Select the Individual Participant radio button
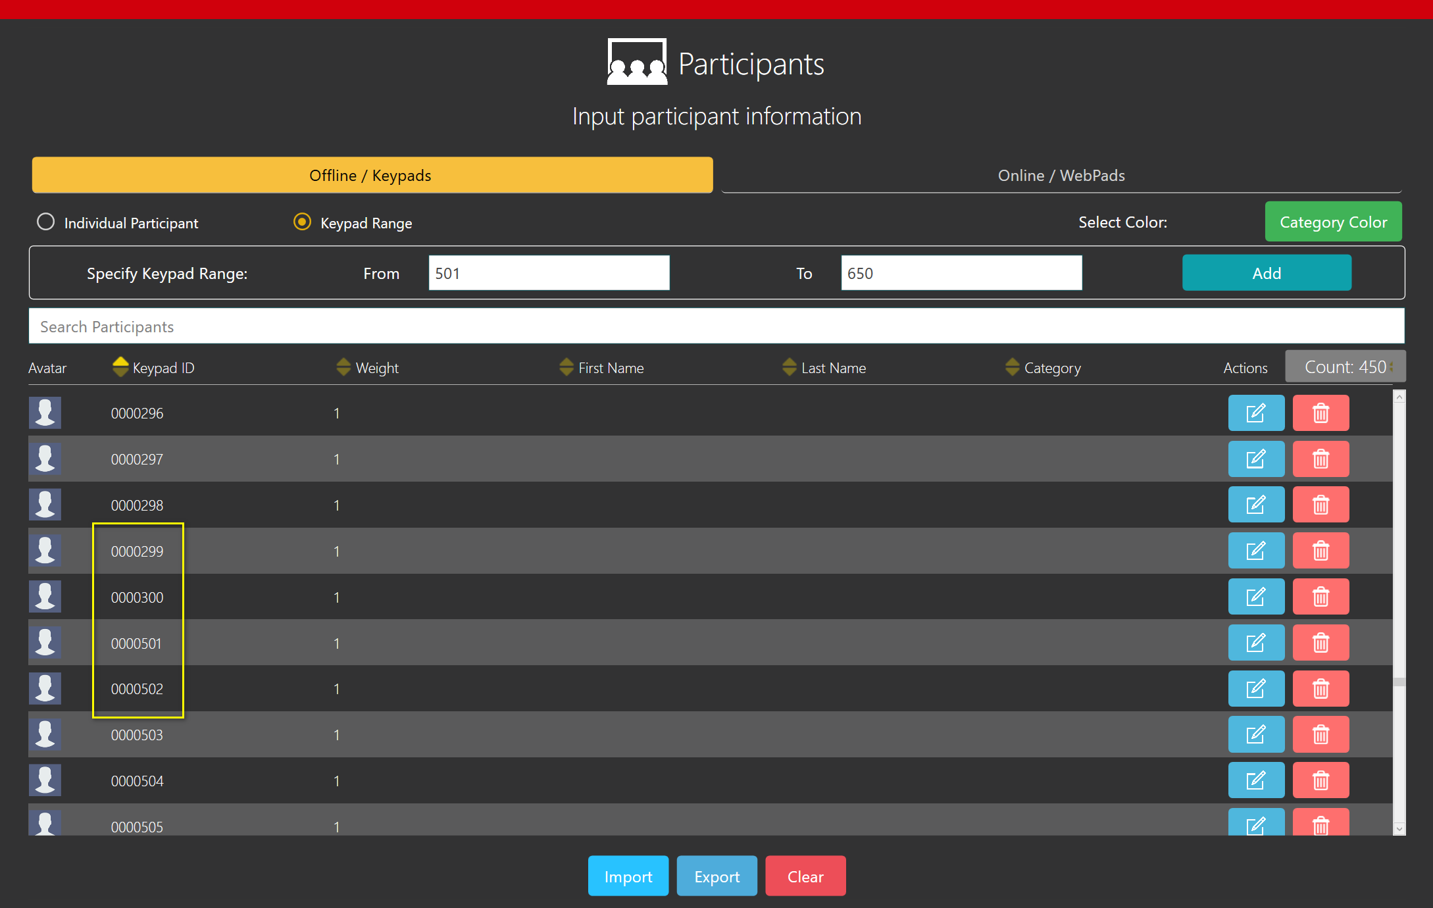Image resolution: width=1433 pixels, height=908 pixels. (x=46, y=222)
